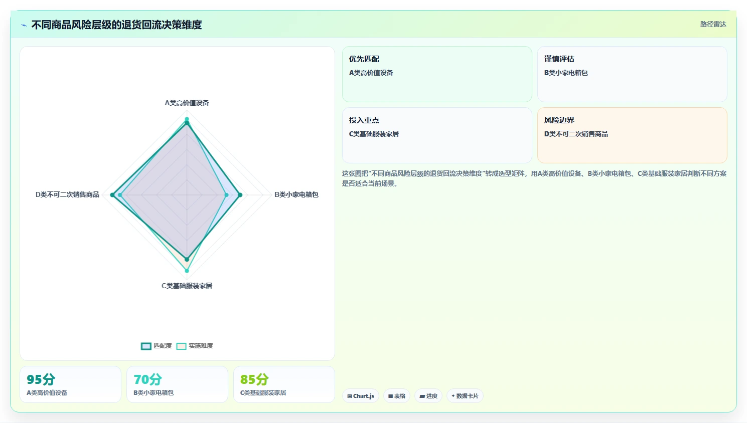
Task: Click the 路径雷达 label in the header
Action: tap(713, 24)
